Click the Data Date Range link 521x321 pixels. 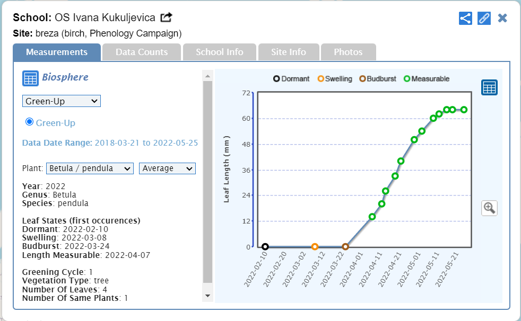pos(110,143)
